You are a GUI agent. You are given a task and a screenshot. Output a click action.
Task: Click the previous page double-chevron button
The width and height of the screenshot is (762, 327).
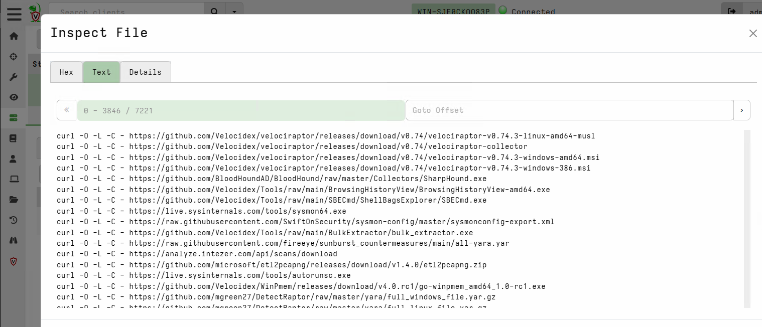(66, 110)
